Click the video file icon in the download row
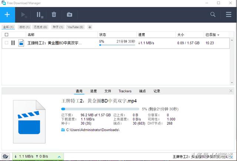Image resolution: width=237 pixels, height=161 pixels. pos(21,43)
